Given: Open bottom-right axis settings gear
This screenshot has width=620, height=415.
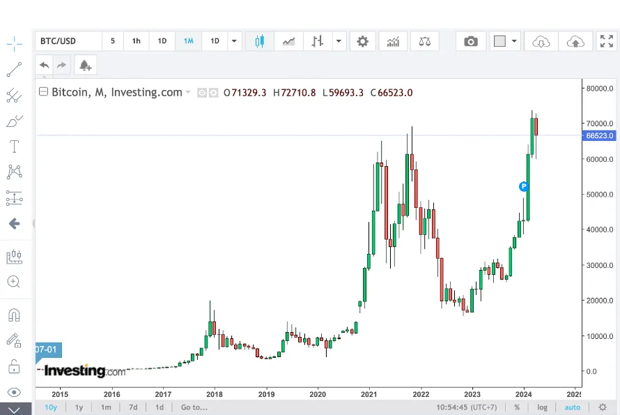Looking at the screenshot, I should [x=603, y=407].
